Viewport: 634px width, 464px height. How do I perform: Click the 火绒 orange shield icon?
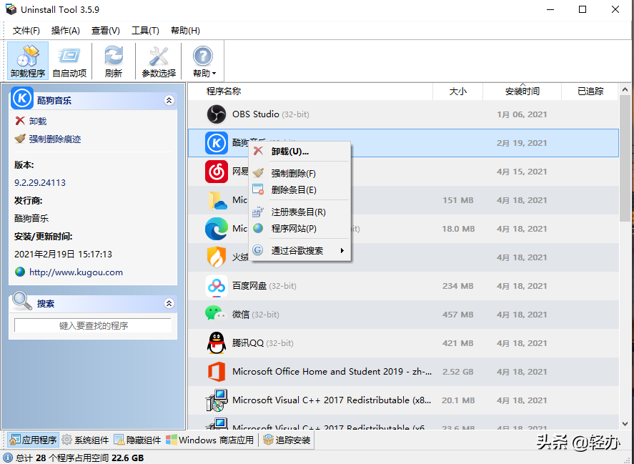pos(217,257)
